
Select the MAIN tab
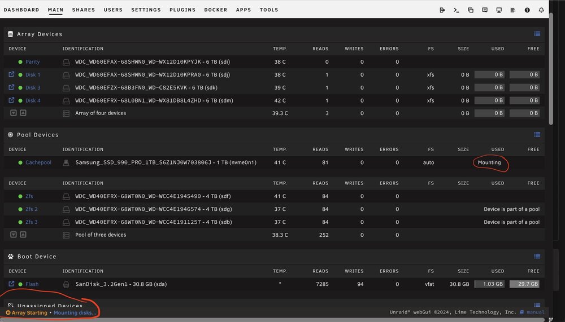[x=55, y=10]
